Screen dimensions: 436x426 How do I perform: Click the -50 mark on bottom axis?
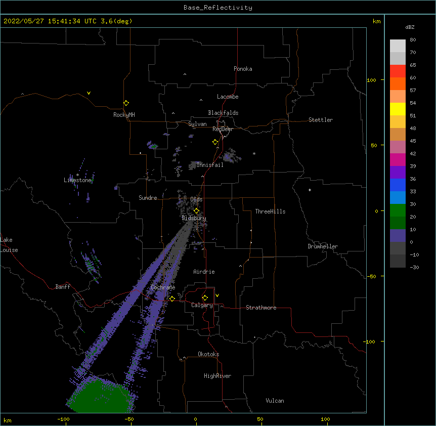coord(129,419)
